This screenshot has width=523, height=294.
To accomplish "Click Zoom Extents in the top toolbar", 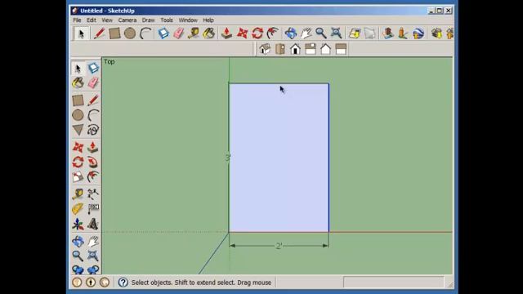I will (x=336, y=33).
